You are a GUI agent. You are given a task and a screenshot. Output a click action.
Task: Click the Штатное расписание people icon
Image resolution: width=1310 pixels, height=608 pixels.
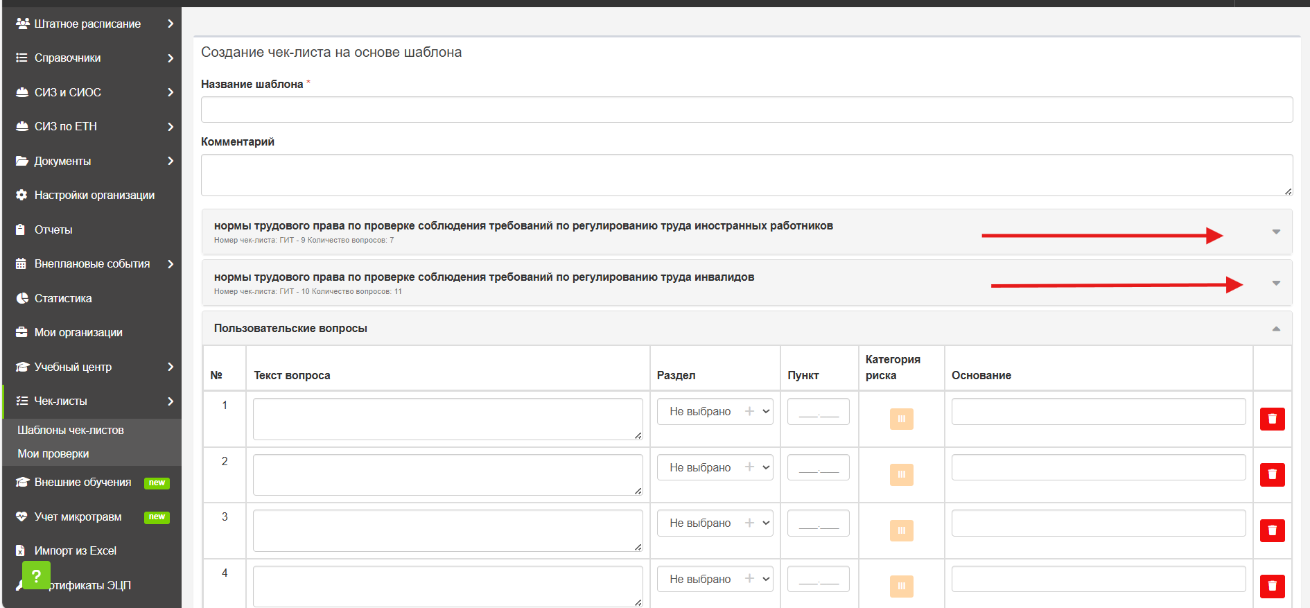tap(22, 24)
